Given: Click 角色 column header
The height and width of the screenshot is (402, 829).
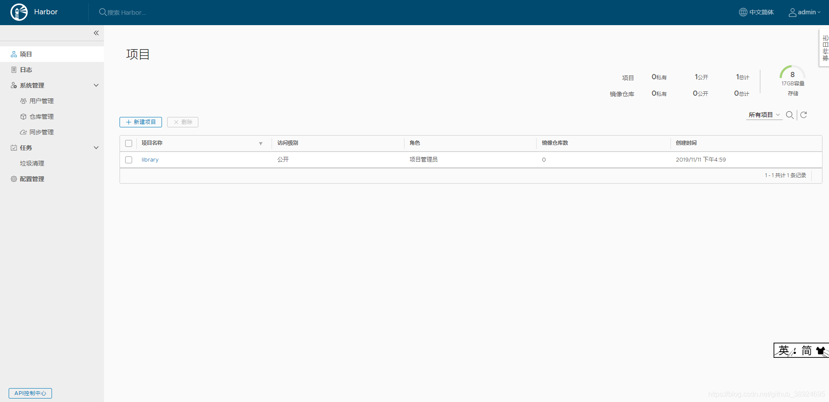Looking at the screenshot, I should [x=414, y=143].
